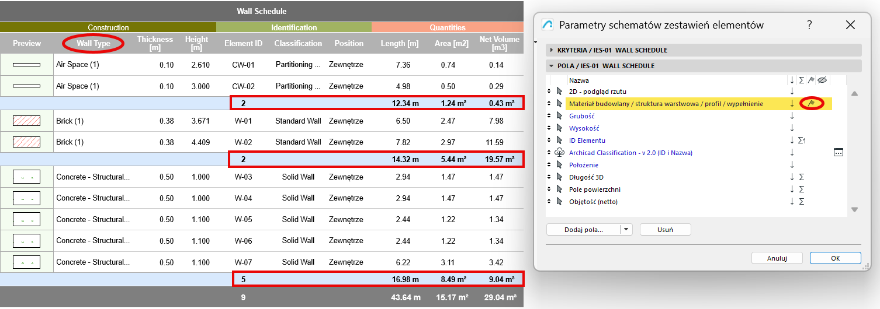Click the Air Space preview for CW-01
The image size is (880, 309).
26,64
